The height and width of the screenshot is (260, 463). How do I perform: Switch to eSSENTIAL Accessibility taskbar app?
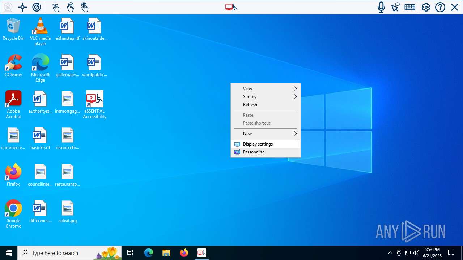point(202,253)
